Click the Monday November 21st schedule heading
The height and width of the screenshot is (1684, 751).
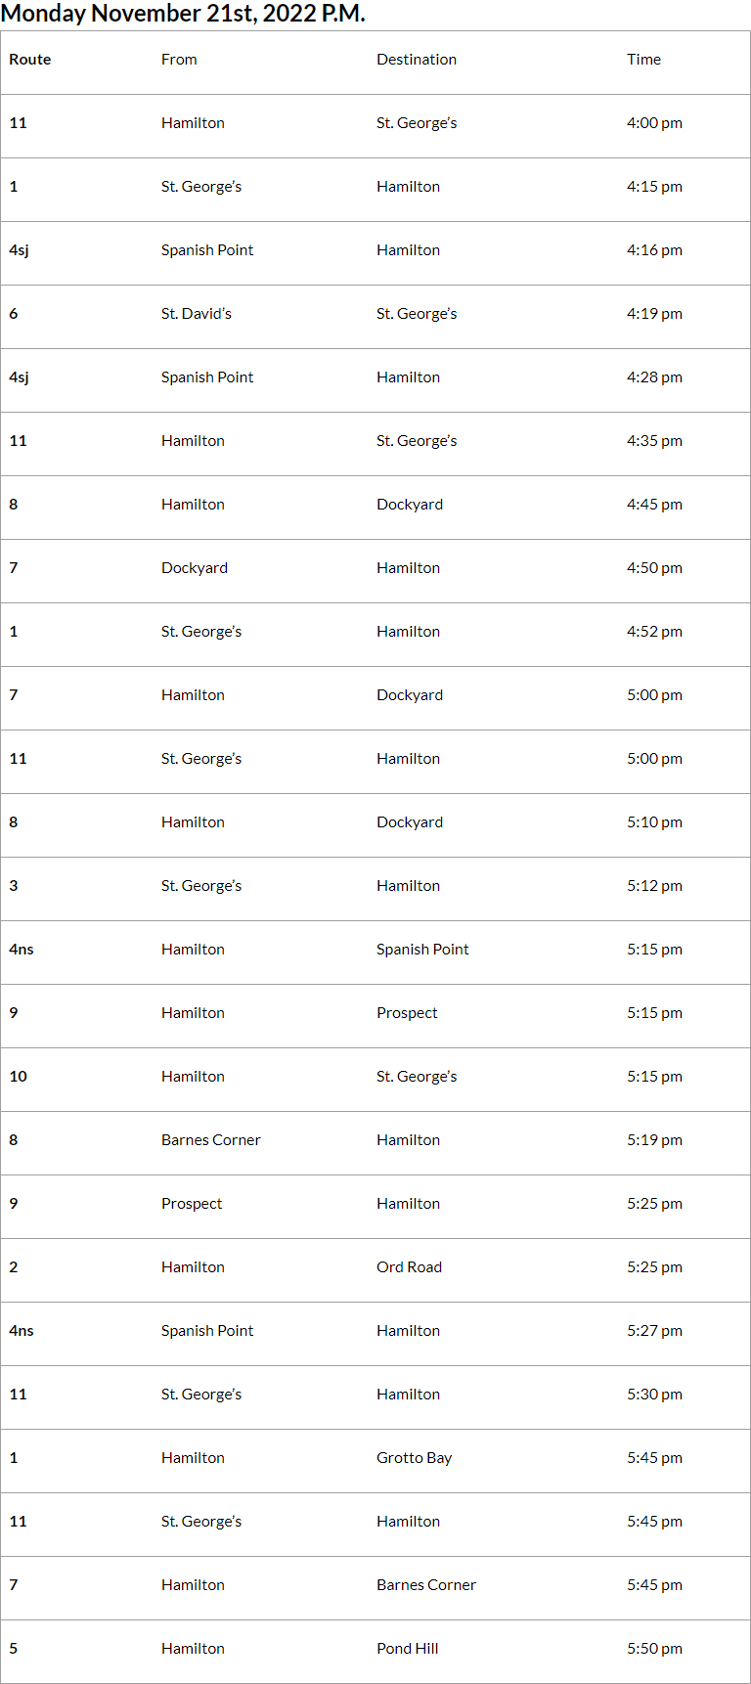pos(183,14)
